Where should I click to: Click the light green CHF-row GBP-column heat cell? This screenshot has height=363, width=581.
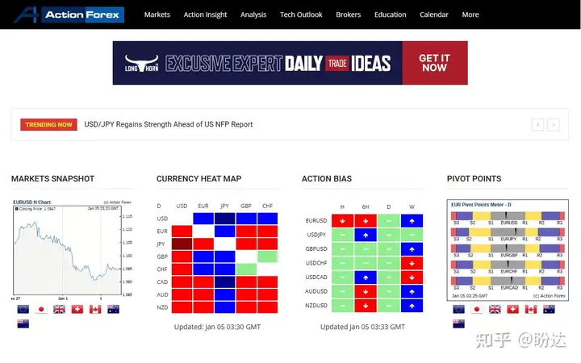[x=246, y=269]
